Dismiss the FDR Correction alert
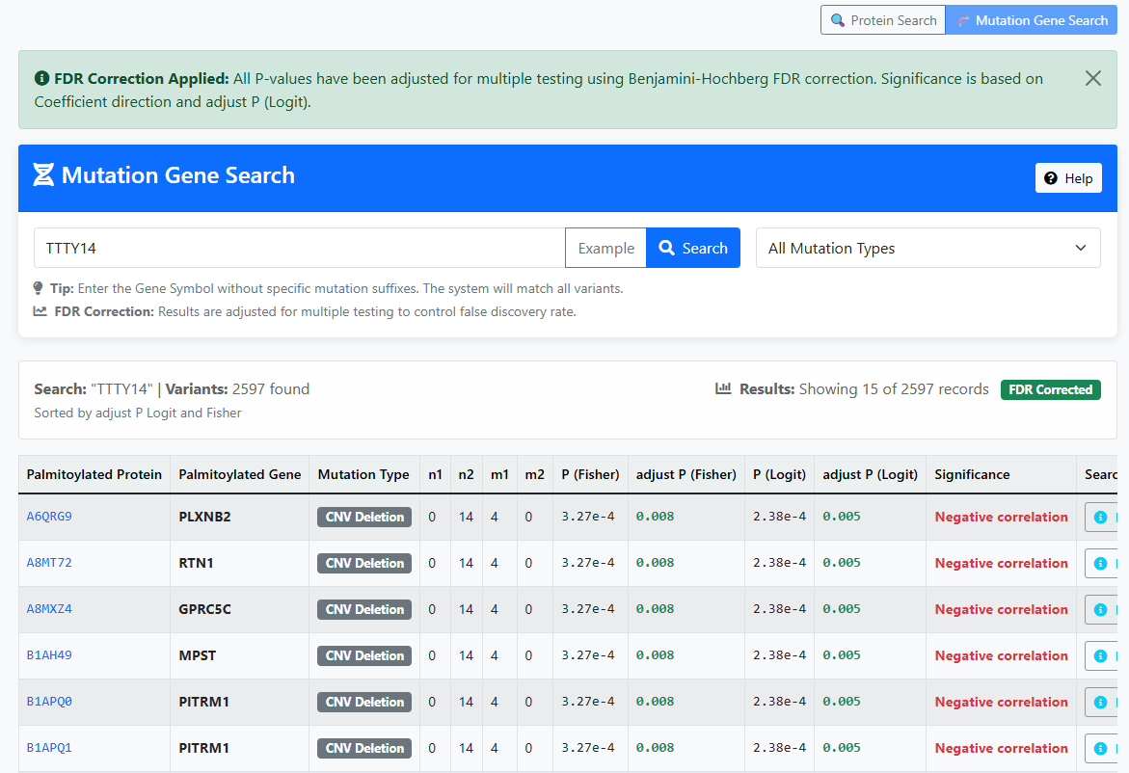The width and height of the screenshot is (1129, 773). coord(1093,78)
